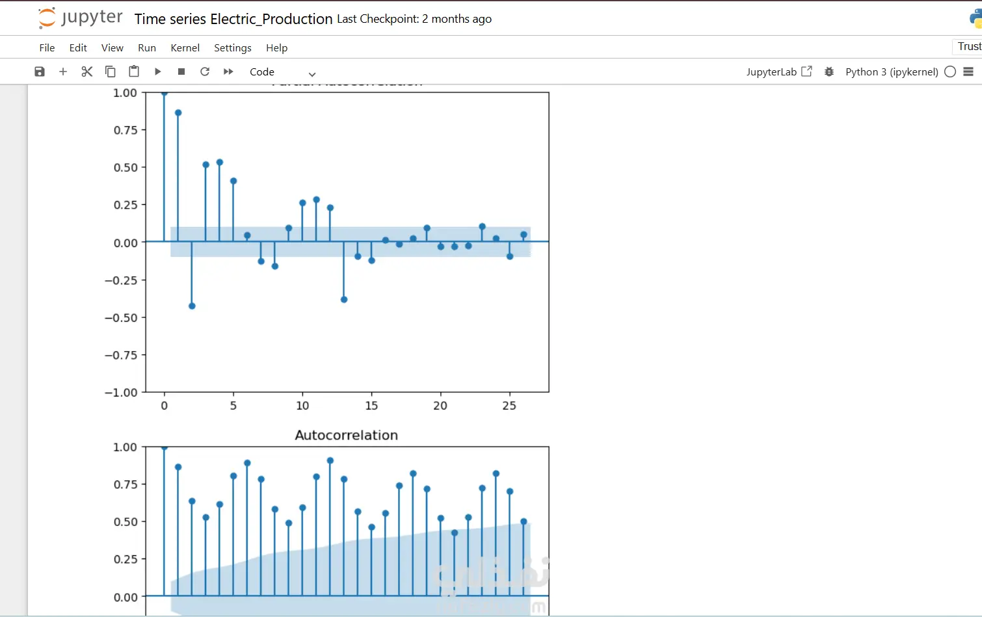Open the Kernel menu
The image size is (982, 617).
pos(185,47)
